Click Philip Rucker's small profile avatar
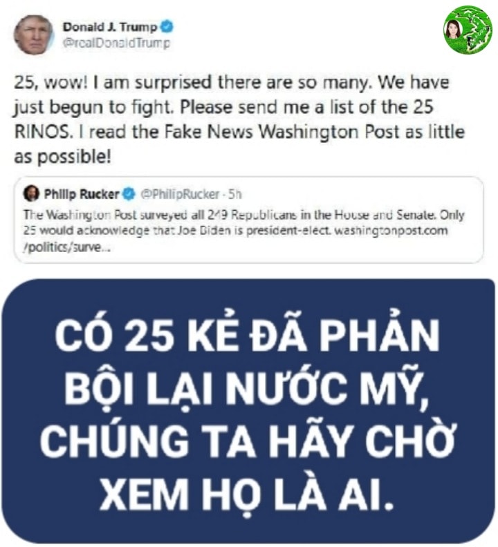This screenshot has height=547, width=498. coord(31,193)
